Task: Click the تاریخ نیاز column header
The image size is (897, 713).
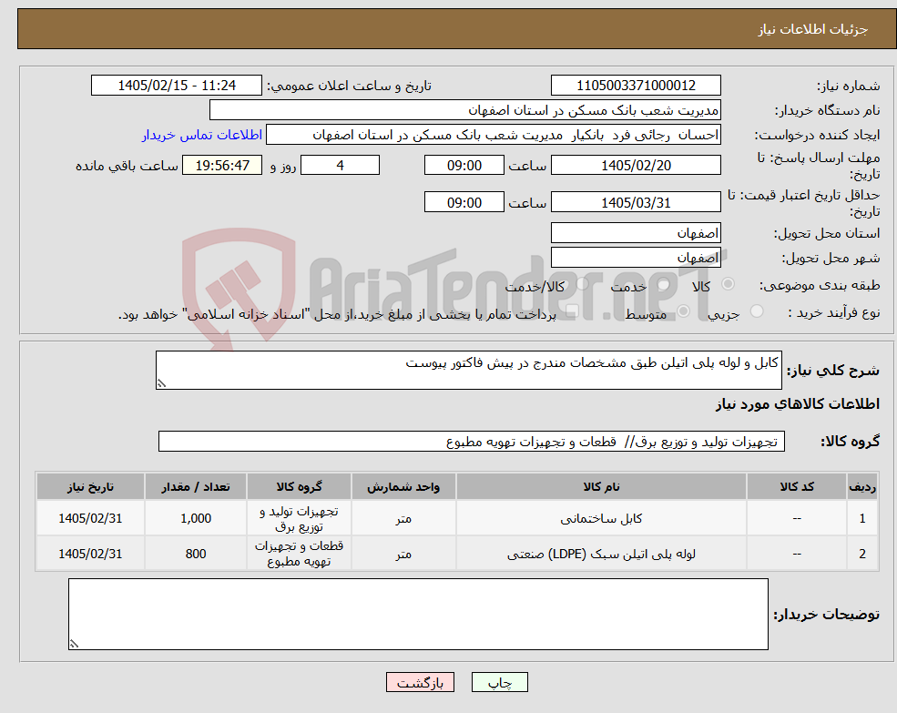Action: point(90,486)
